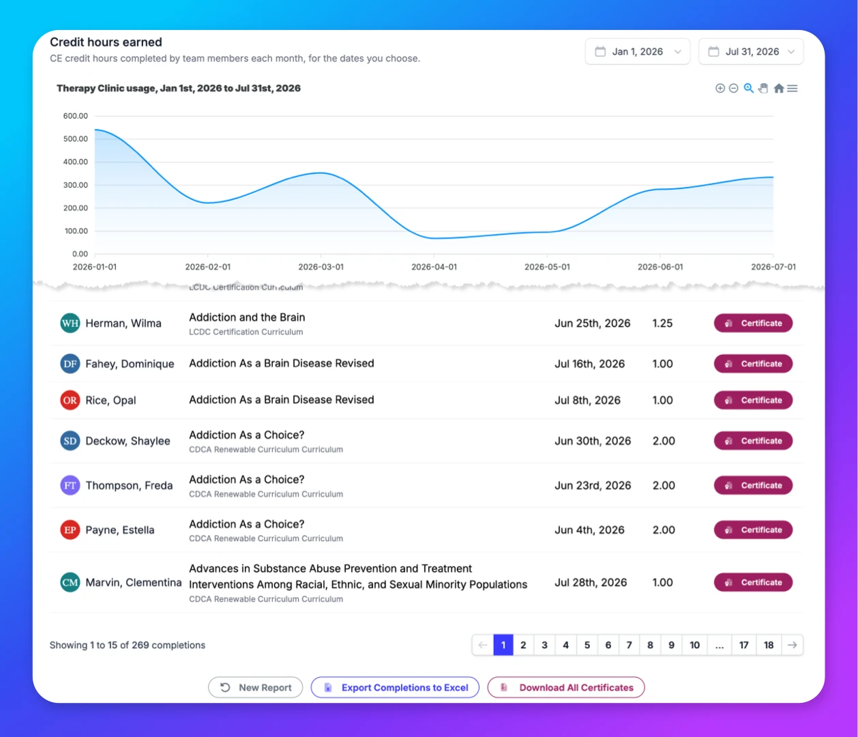
Task: Click Opal Rice's OR avatar
Action: pyautogui.click(x=70, y=400)
